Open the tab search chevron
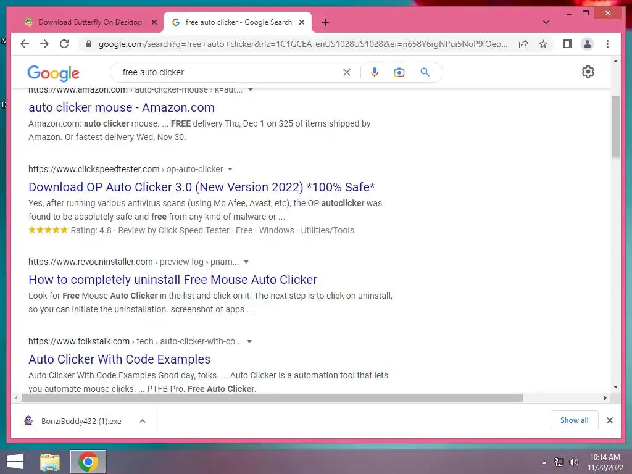 tap(546, 22)
